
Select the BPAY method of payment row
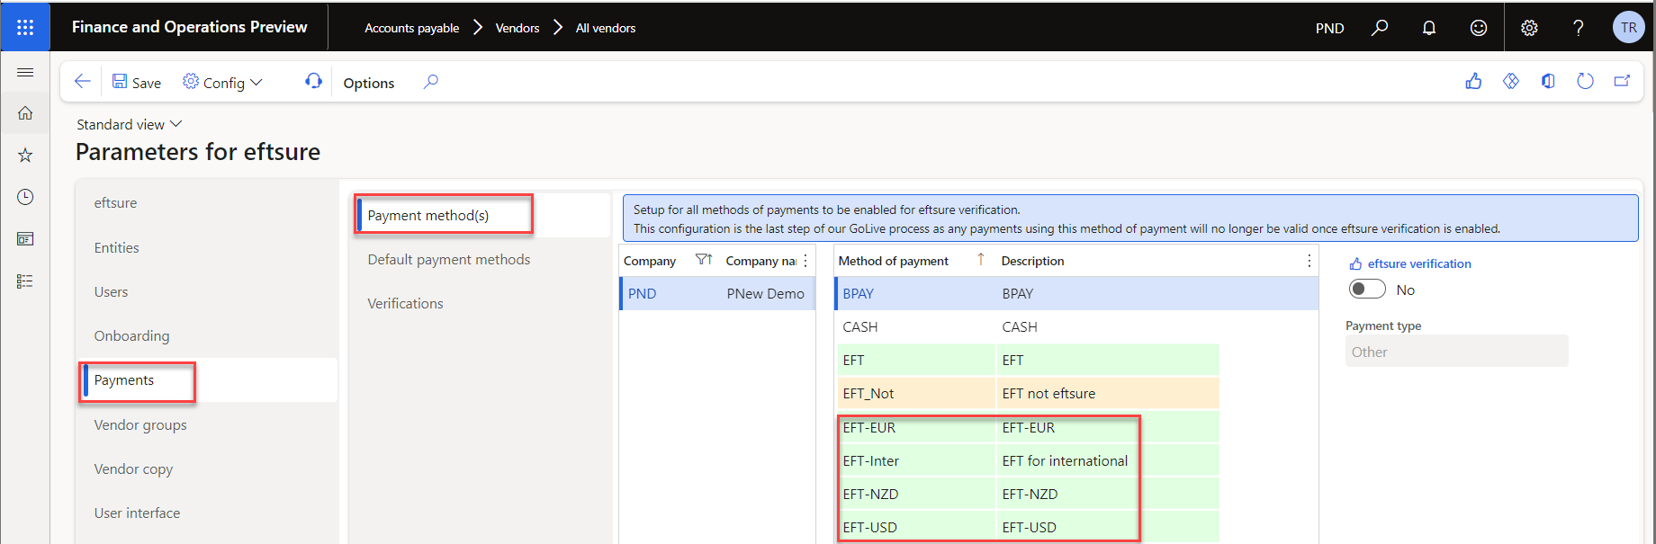[x=1076, y=293]
